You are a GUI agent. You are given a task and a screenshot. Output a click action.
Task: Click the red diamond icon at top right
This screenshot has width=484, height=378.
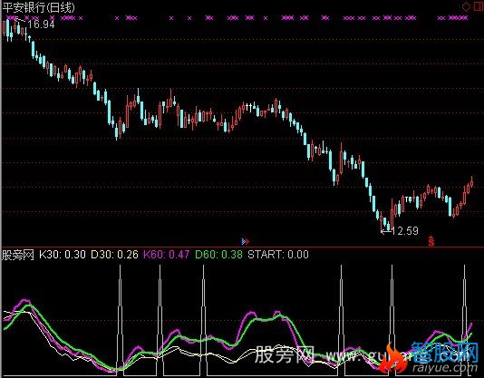click(466, 6)
